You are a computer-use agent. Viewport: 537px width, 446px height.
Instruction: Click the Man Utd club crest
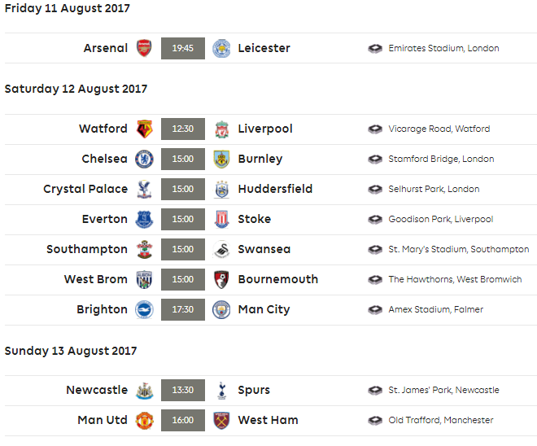(x=144, y=420)
